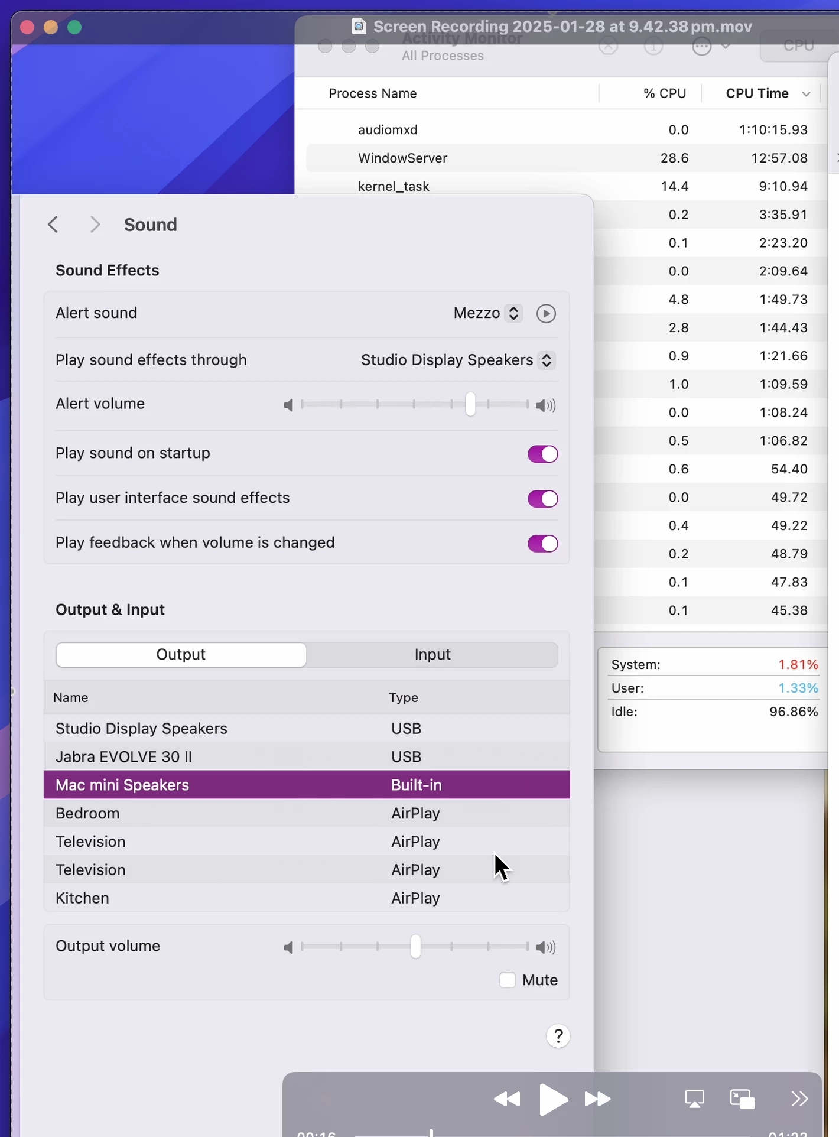Image resolution: width=839 pixels, height=1137 pixels.
Task: Go back in Sound settings
Action: pos(53,225)
